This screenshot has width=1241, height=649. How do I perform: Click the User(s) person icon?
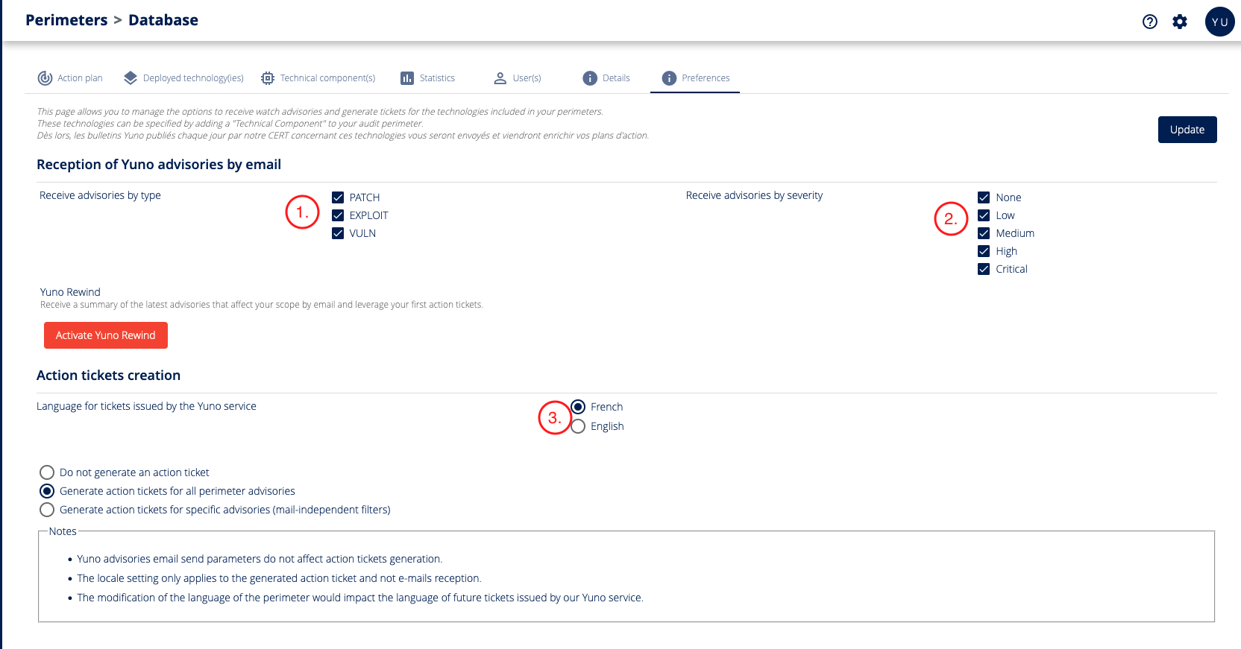(500, 78)
